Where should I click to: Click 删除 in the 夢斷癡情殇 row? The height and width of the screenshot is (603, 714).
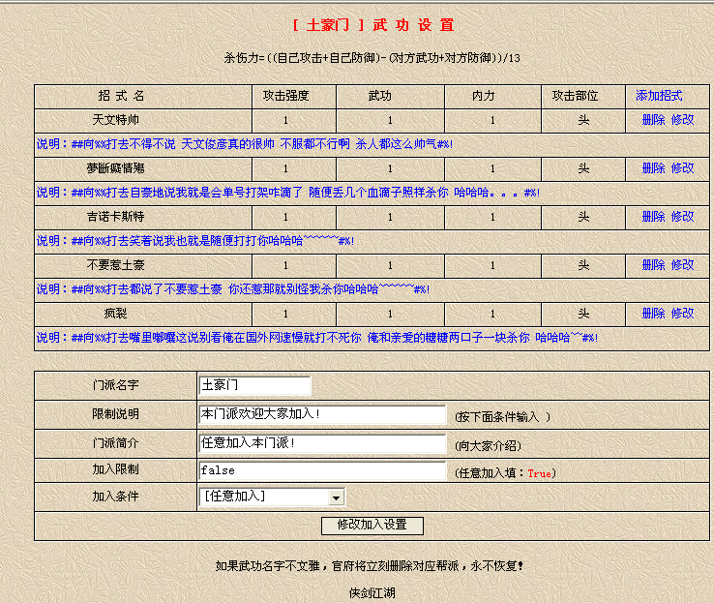(x=653, y=168)
